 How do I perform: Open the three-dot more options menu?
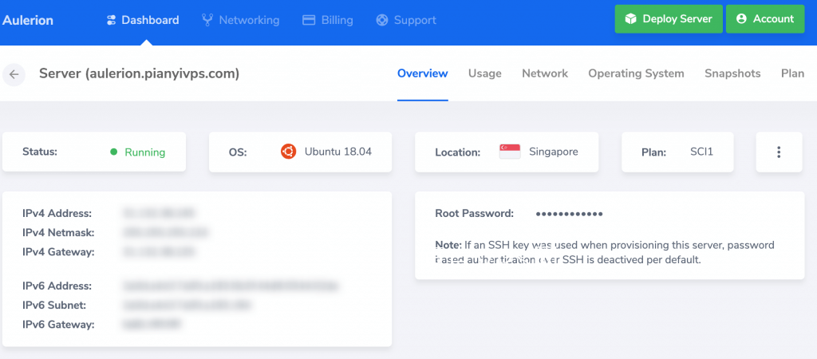(x=779, y=152)
